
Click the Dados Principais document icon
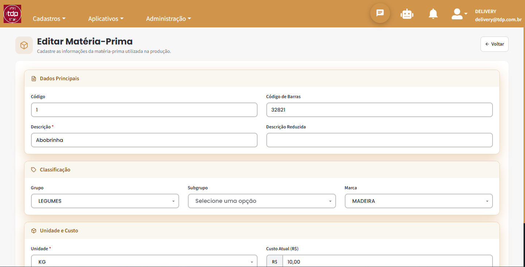[34, 78]
